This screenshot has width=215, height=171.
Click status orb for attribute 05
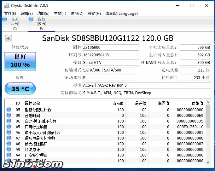9,110
